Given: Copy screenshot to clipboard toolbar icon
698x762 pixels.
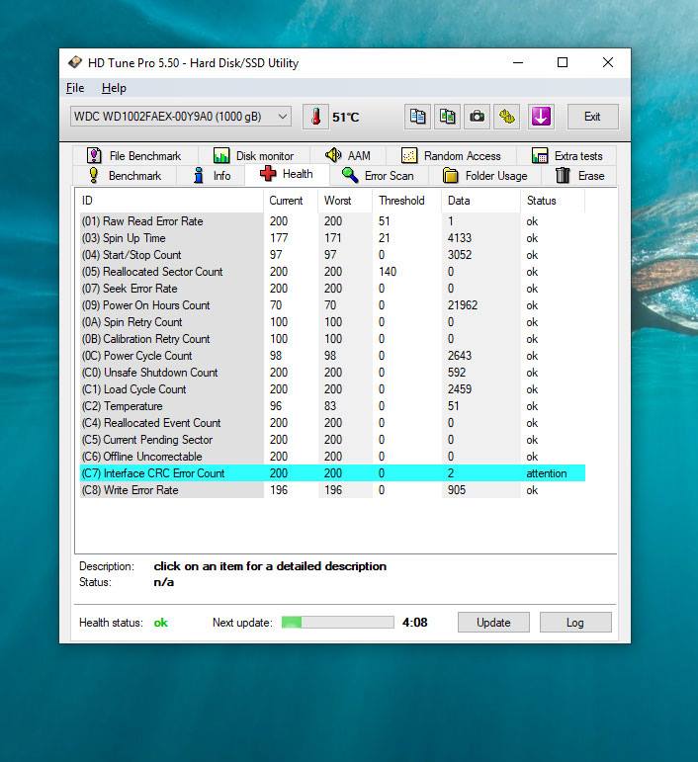Looking at the screenshot, I should click(x=447, y=117).
